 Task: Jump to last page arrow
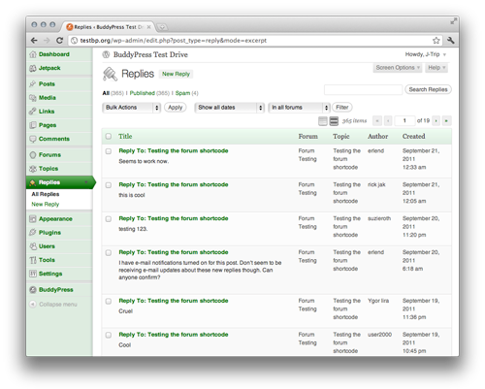coord(446,121)
